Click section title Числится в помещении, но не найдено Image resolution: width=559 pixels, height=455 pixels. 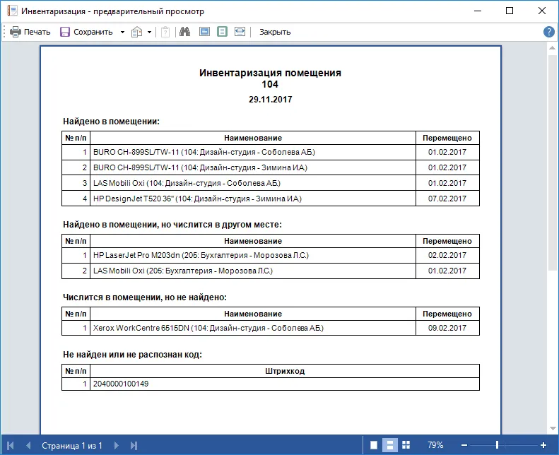pyautogui.click(x=145, y=297)
